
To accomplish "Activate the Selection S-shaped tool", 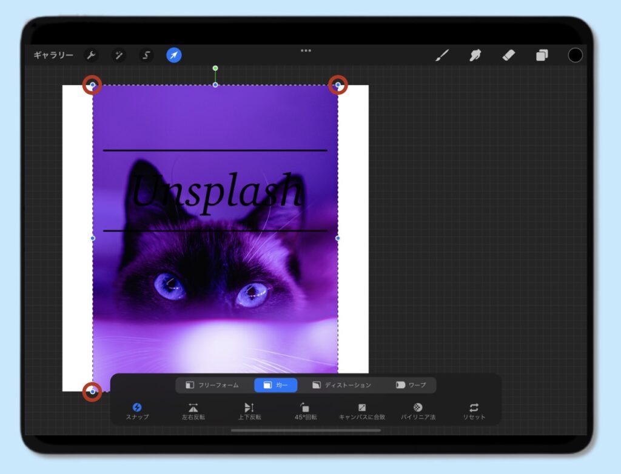I will coord(146,55).
